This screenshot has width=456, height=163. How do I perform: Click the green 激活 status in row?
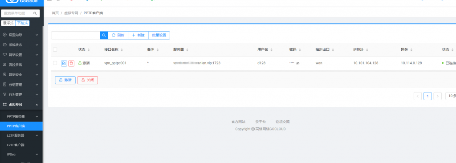[84, 63]
